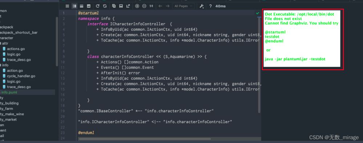Save the current diagram via disk icon

click(x=121, y=6)
